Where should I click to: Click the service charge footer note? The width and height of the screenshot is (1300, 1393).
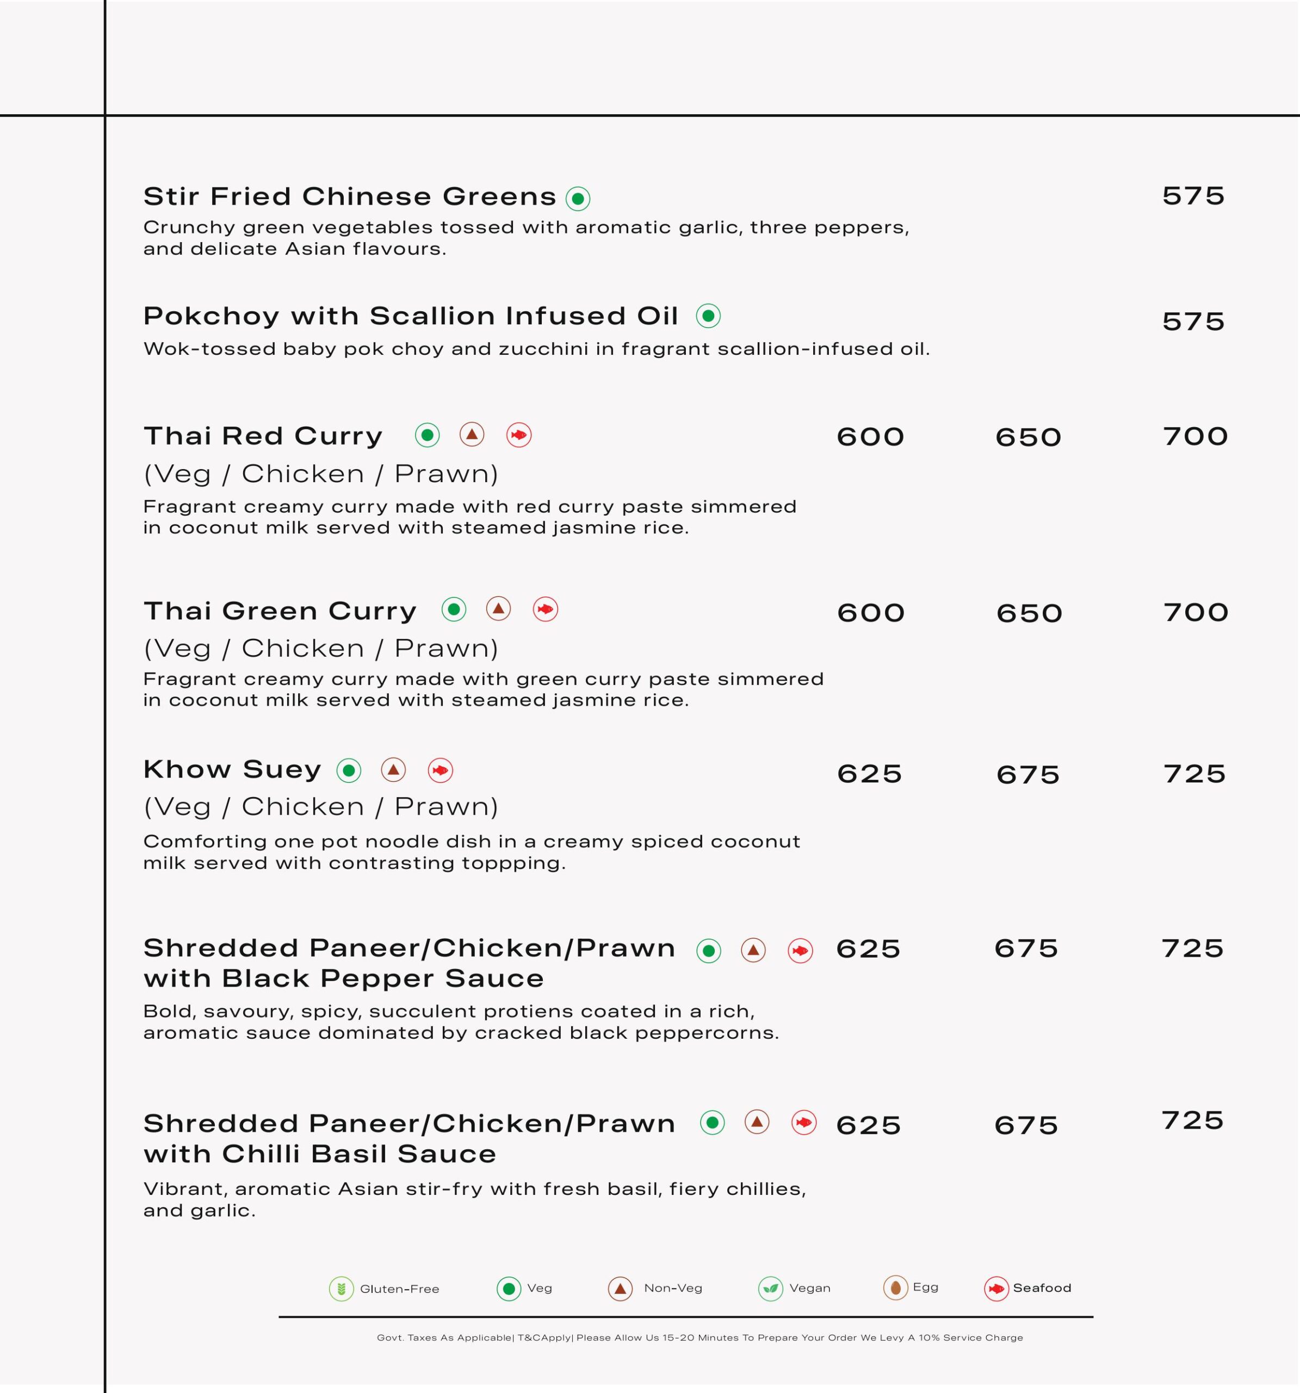point(699,1337)
